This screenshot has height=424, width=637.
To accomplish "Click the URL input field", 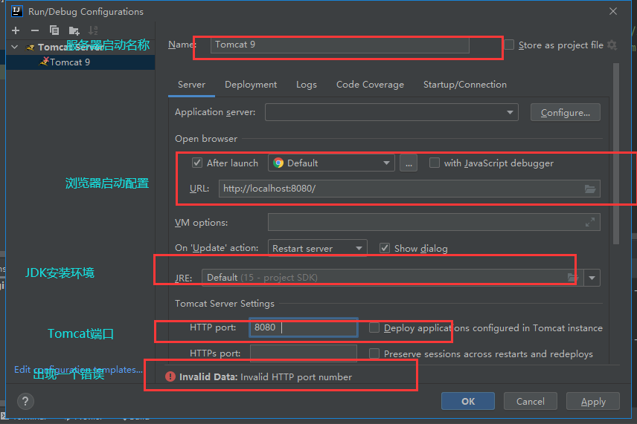I will tap(409, 189).
